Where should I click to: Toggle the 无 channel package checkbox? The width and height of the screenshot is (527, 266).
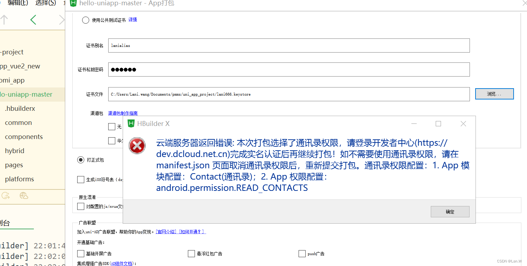[112, 127]
